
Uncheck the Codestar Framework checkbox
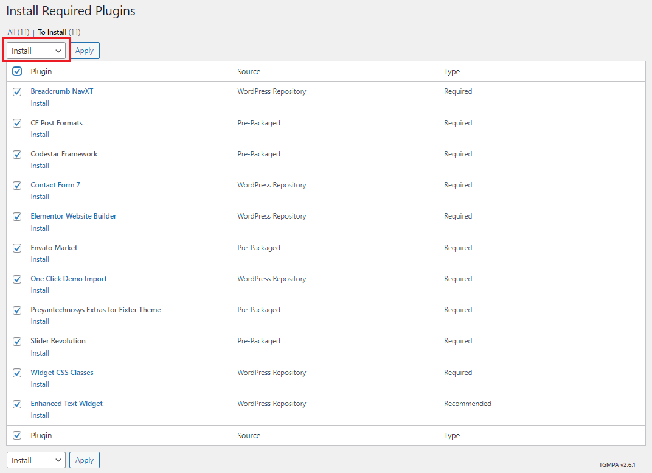[x=17, y=155]
